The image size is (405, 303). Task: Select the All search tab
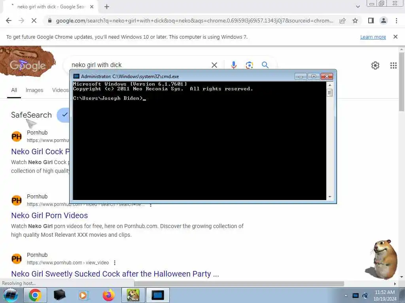click(x=14, y=90)
